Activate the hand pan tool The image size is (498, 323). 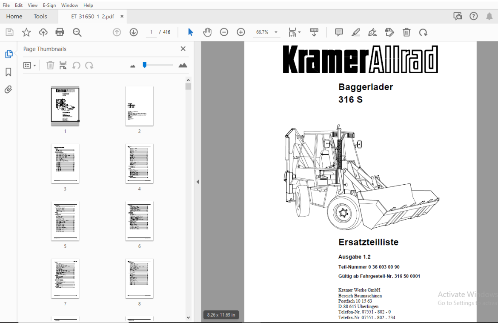click(x=207, y=32)
